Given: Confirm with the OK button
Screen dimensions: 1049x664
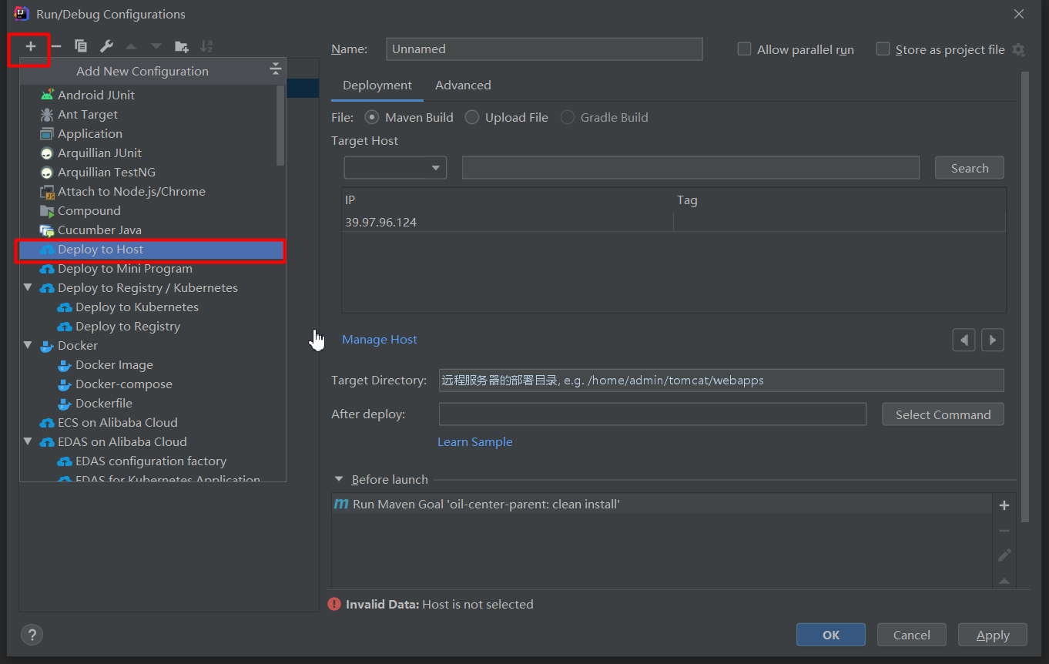Looking at the screenshot, I should (831, 635).
